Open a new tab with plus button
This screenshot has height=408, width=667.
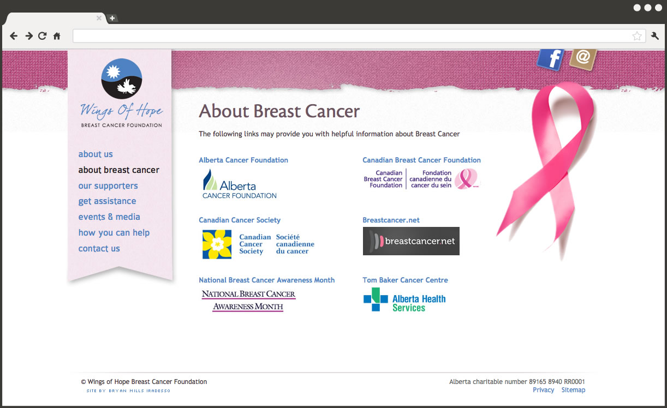click(x=112, y=18)
